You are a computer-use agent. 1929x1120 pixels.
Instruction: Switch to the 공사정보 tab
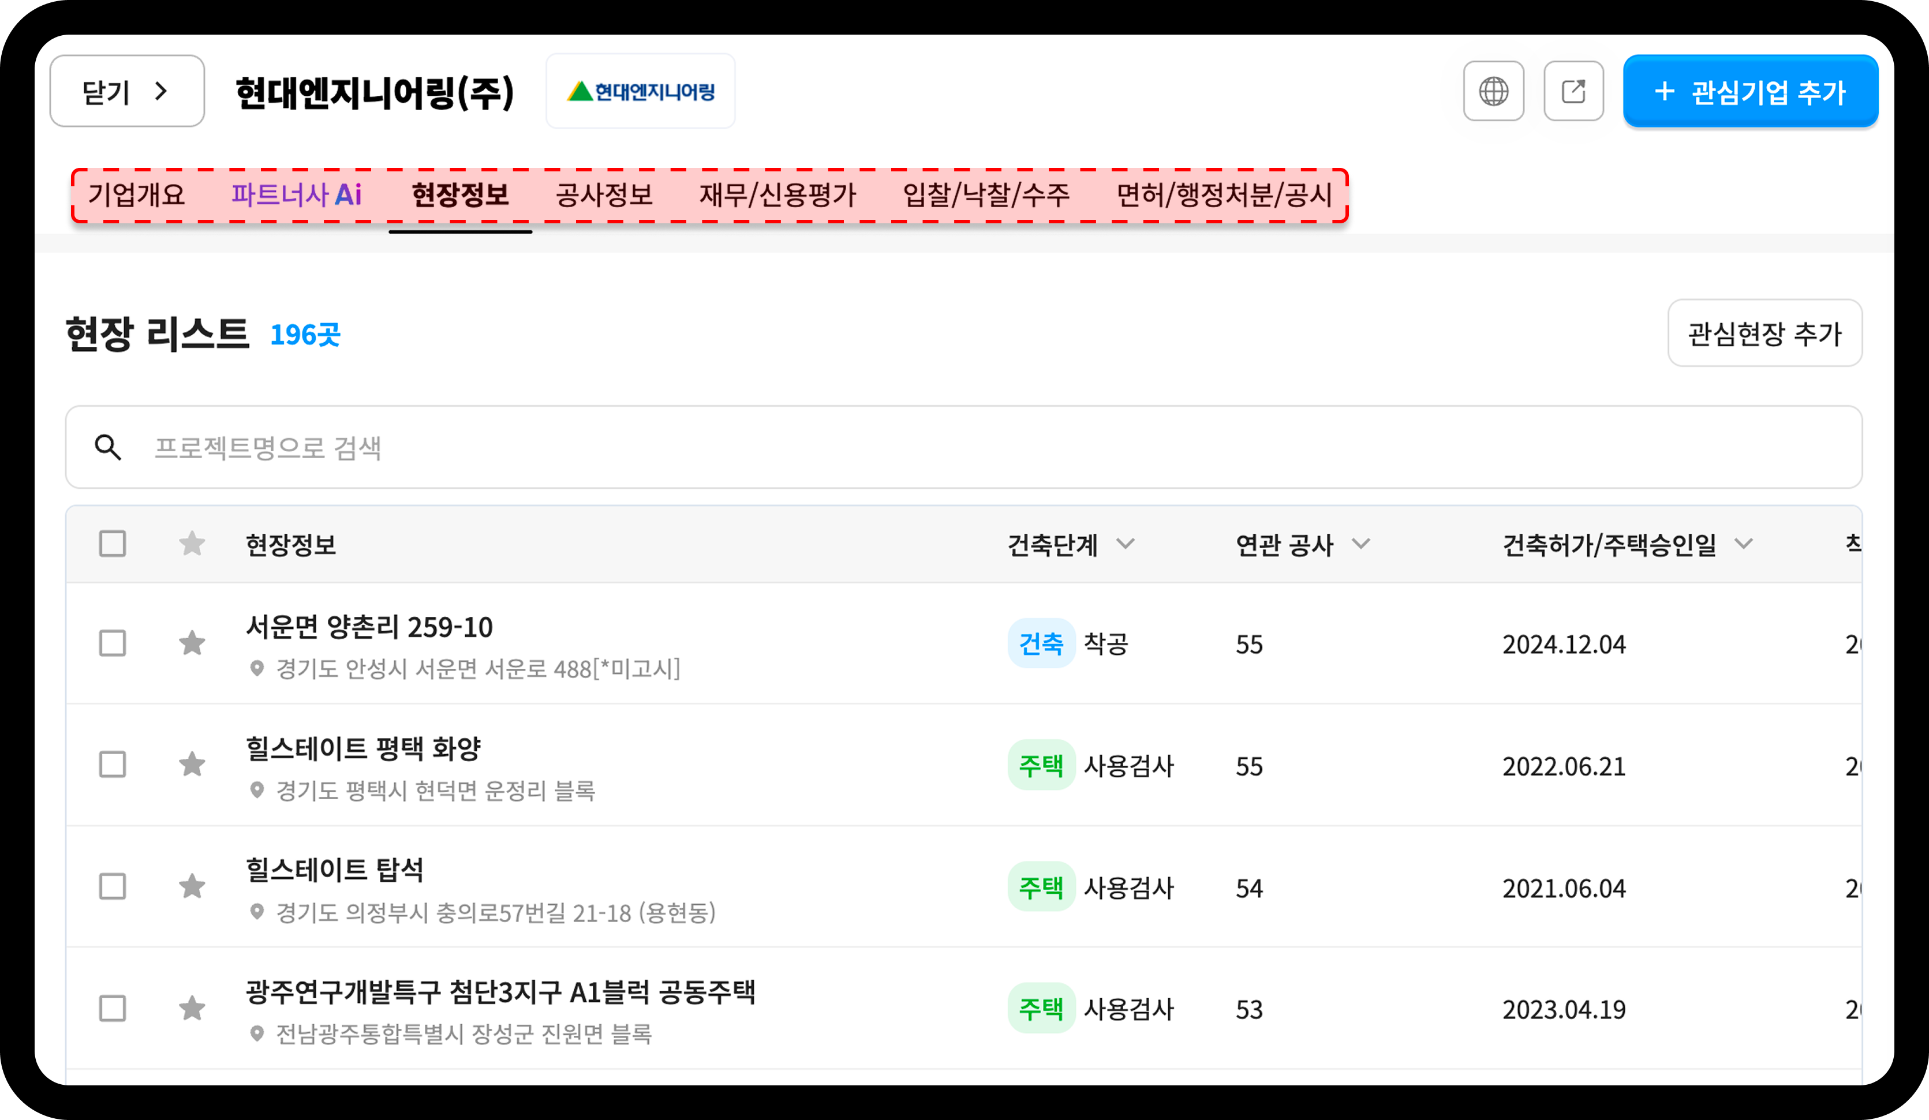pyautogui.click(x=604, y=195)
